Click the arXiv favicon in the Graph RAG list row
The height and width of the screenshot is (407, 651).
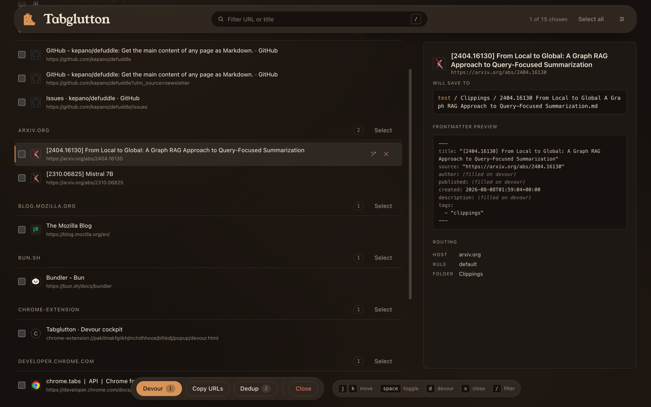[36, 154]
